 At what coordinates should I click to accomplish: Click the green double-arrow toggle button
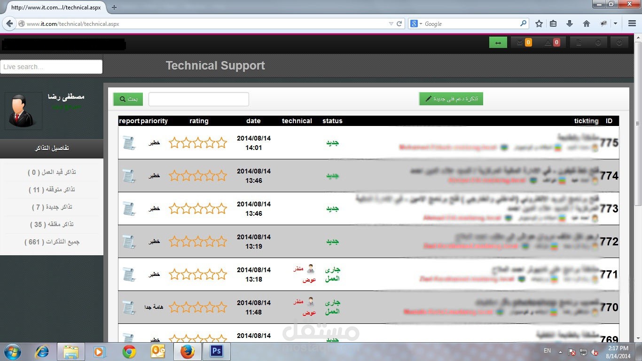[498, 43]
